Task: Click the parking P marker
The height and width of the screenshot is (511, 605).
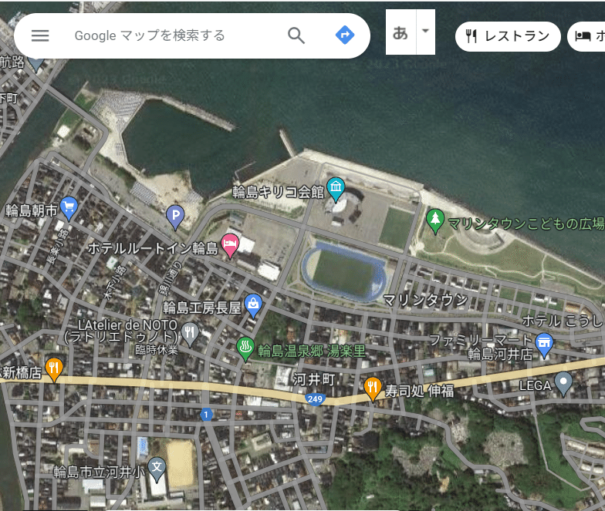Action: (x=175, y=217)
